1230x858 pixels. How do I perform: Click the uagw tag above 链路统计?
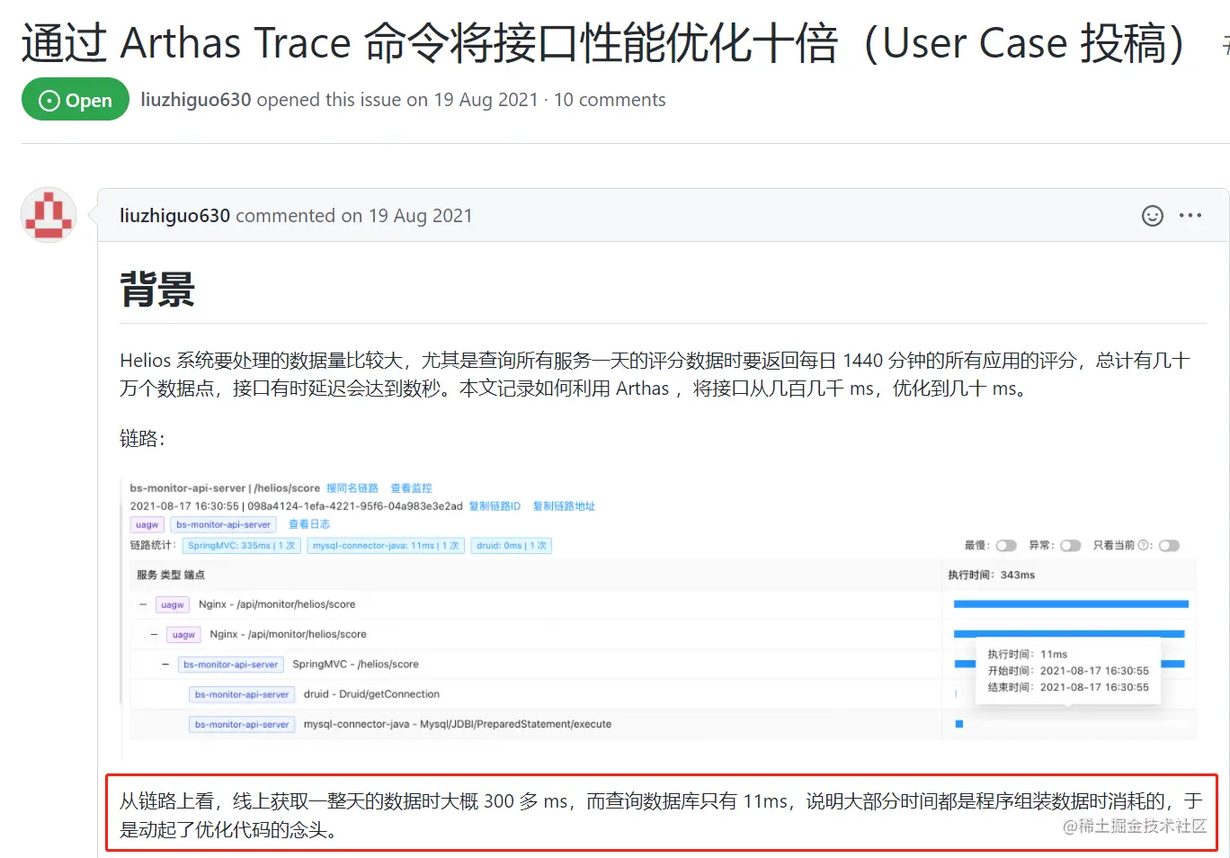tap(147, 524)
